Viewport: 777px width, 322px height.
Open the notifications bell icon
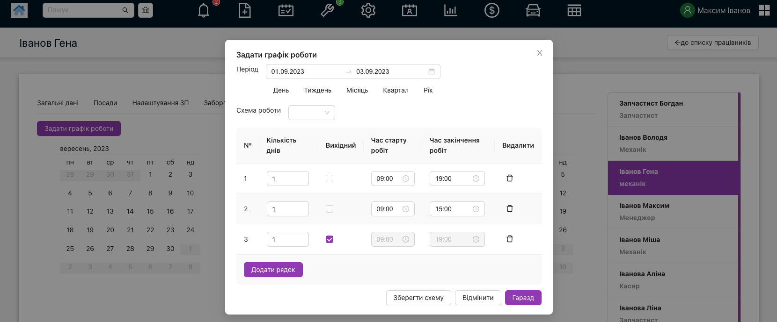pyautogui.click(x=204, y=10)
